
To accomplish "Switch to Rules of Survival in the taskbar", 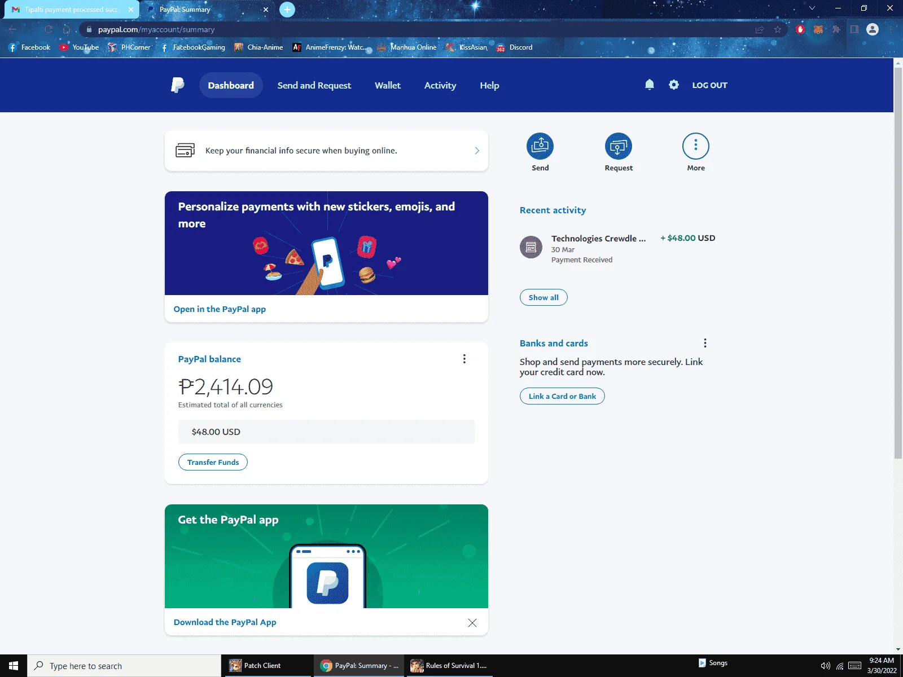I will [449, 666].
